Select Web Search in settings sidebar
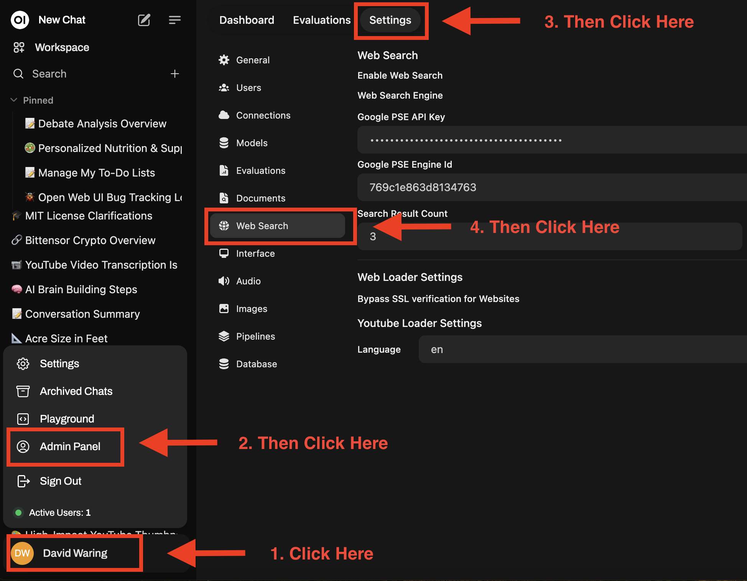 [x=278, y=226]
